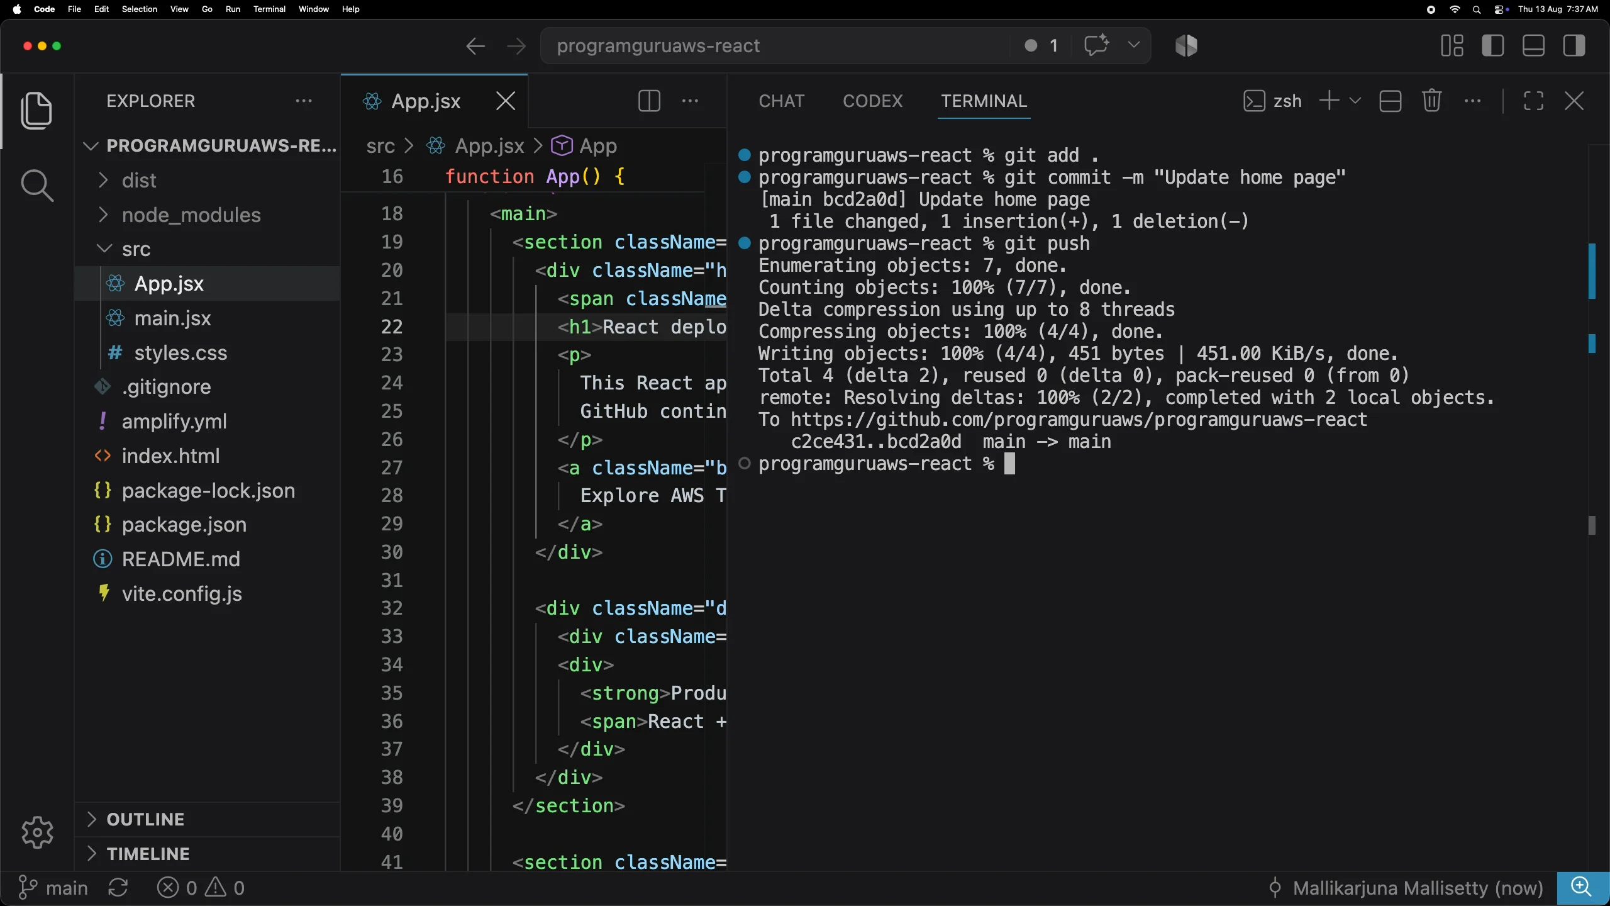Select the zsh terminal instance
The image size is (1610, 906).
click(x=1272, y=101)
